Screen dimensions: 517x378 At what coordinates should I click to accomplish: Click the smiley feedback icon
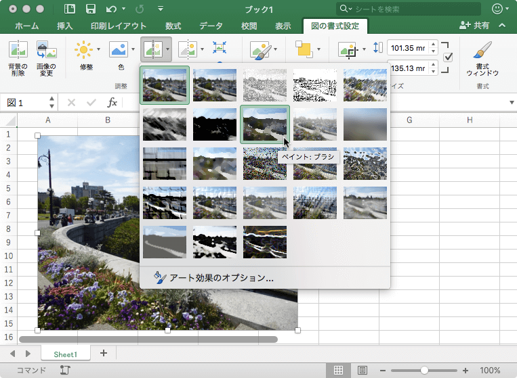(497, 9)
